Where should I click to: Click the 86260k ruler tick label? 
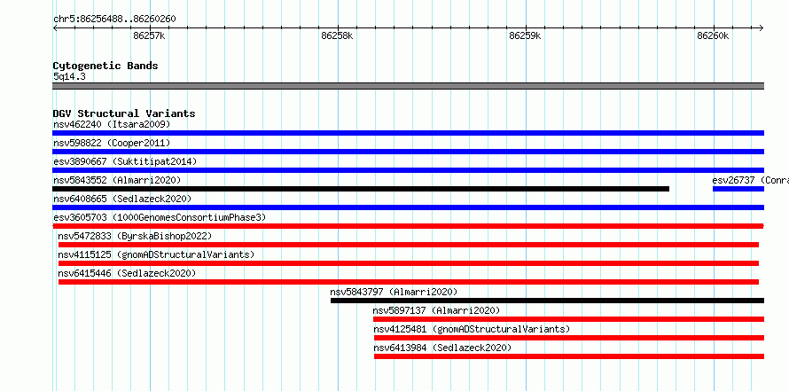[x=713, y=36]
